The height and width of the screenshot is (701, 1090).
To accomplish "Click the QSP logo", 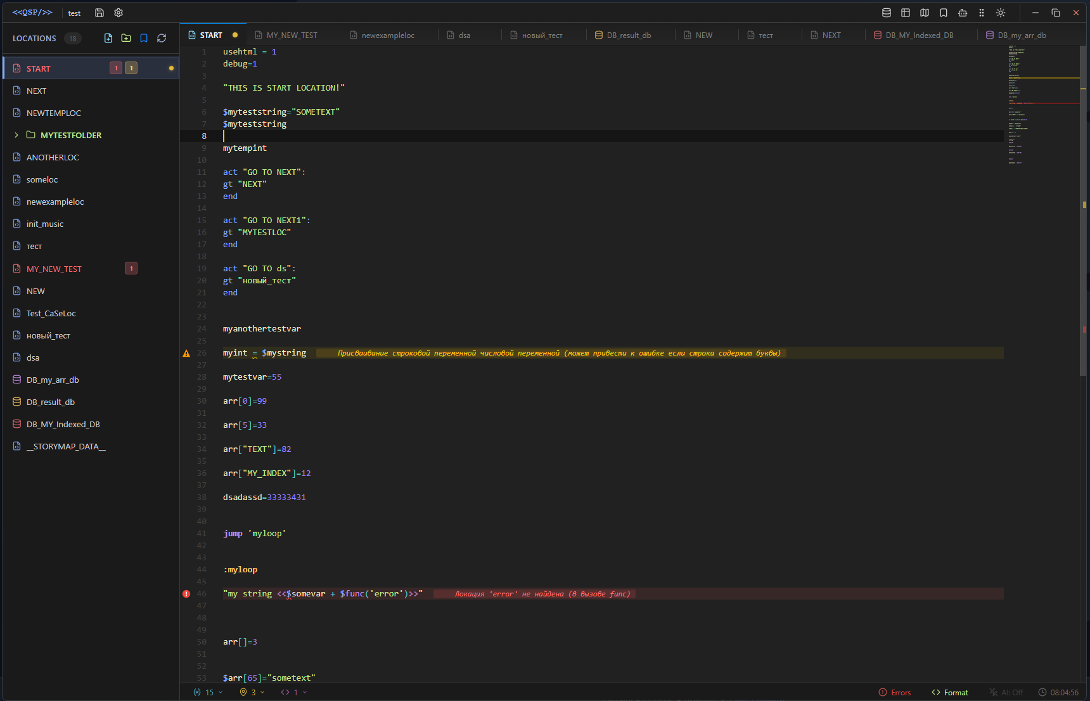I will tap(32, 12).
